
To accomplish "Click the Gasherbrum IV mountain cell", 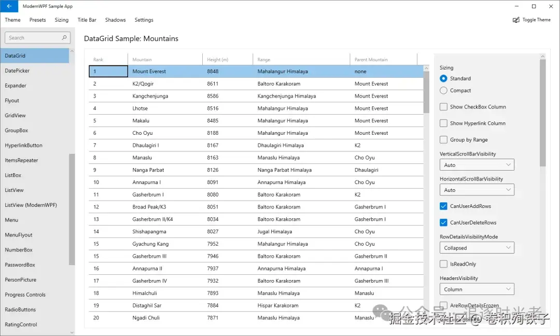I will pos(165,281).
